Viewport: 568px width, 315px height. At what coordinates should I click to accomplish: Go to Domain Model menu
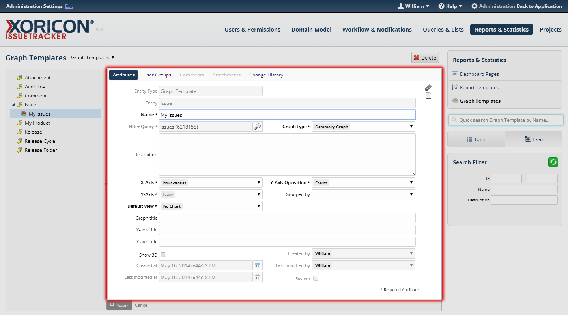point(311,29)
